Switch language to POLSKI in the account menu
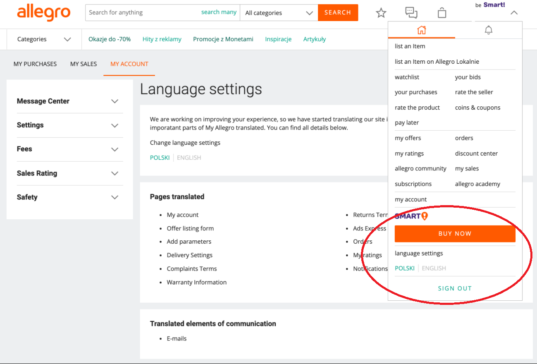 (404, 268)
